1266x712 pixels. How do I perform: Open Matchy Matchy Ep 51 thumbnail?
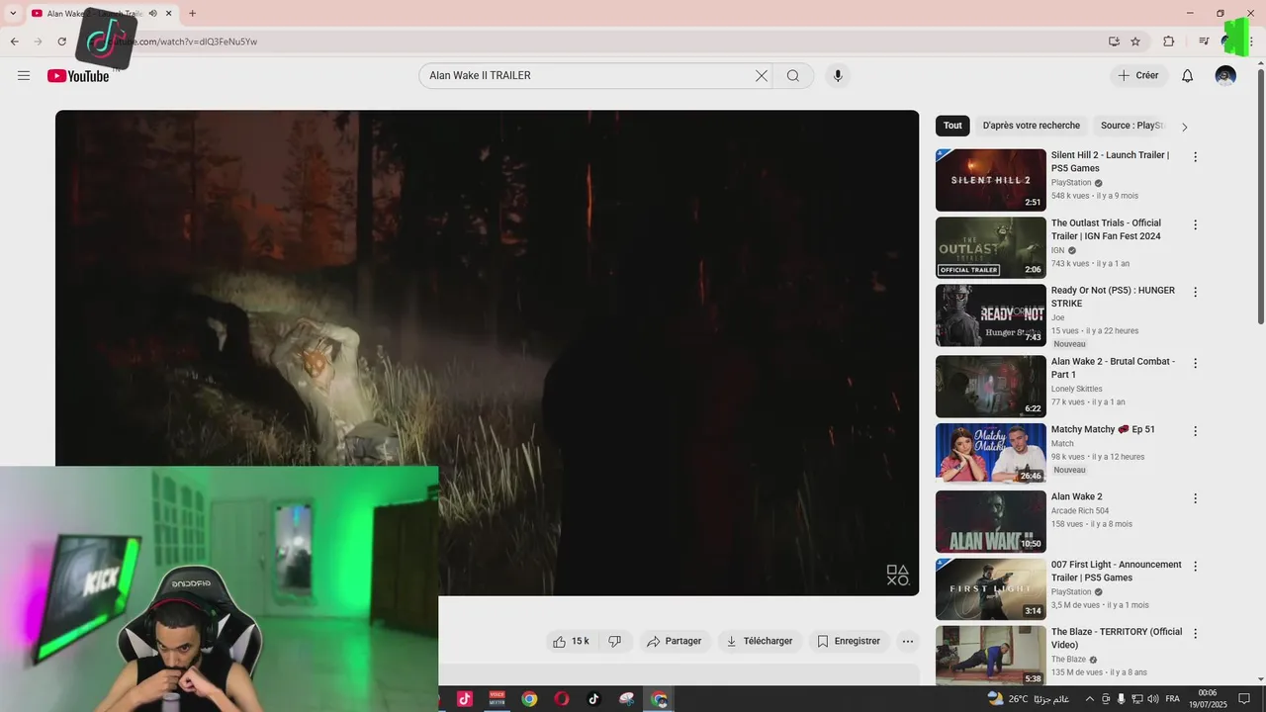pyautogui.click(x=990, y=455)
